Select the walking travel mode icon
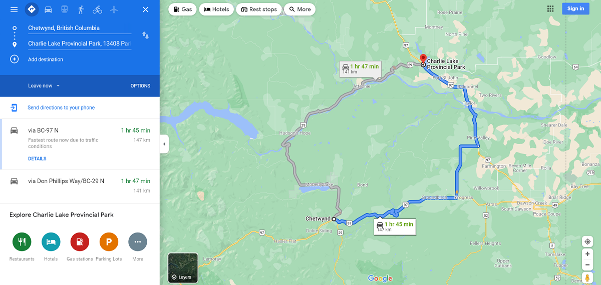Viewport: 601px width, 285px height. coord(81,9)
